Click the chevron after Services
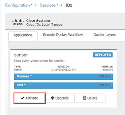Screen dimensions: 125x115 point(61,5)
